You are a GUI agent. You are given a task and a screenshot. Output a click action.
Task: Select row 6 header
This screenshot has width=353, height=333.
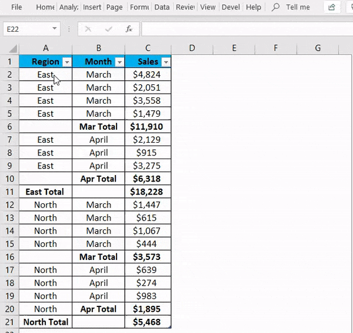9,127
